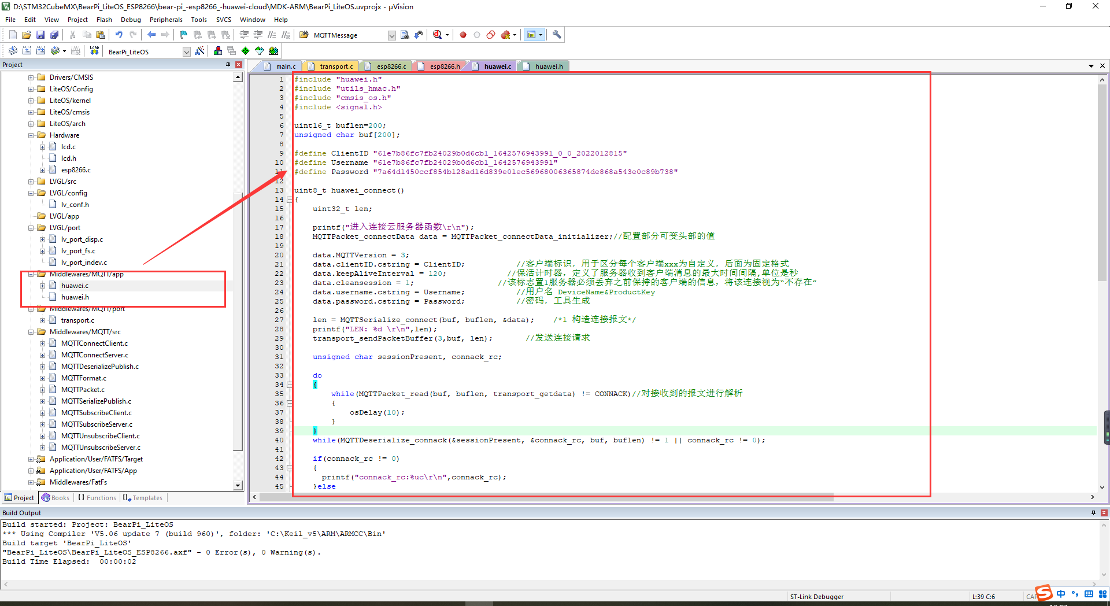The height and width of the screenshot is (606, 1110).
Task: Rebuild all target files
Action: point(40,51)
